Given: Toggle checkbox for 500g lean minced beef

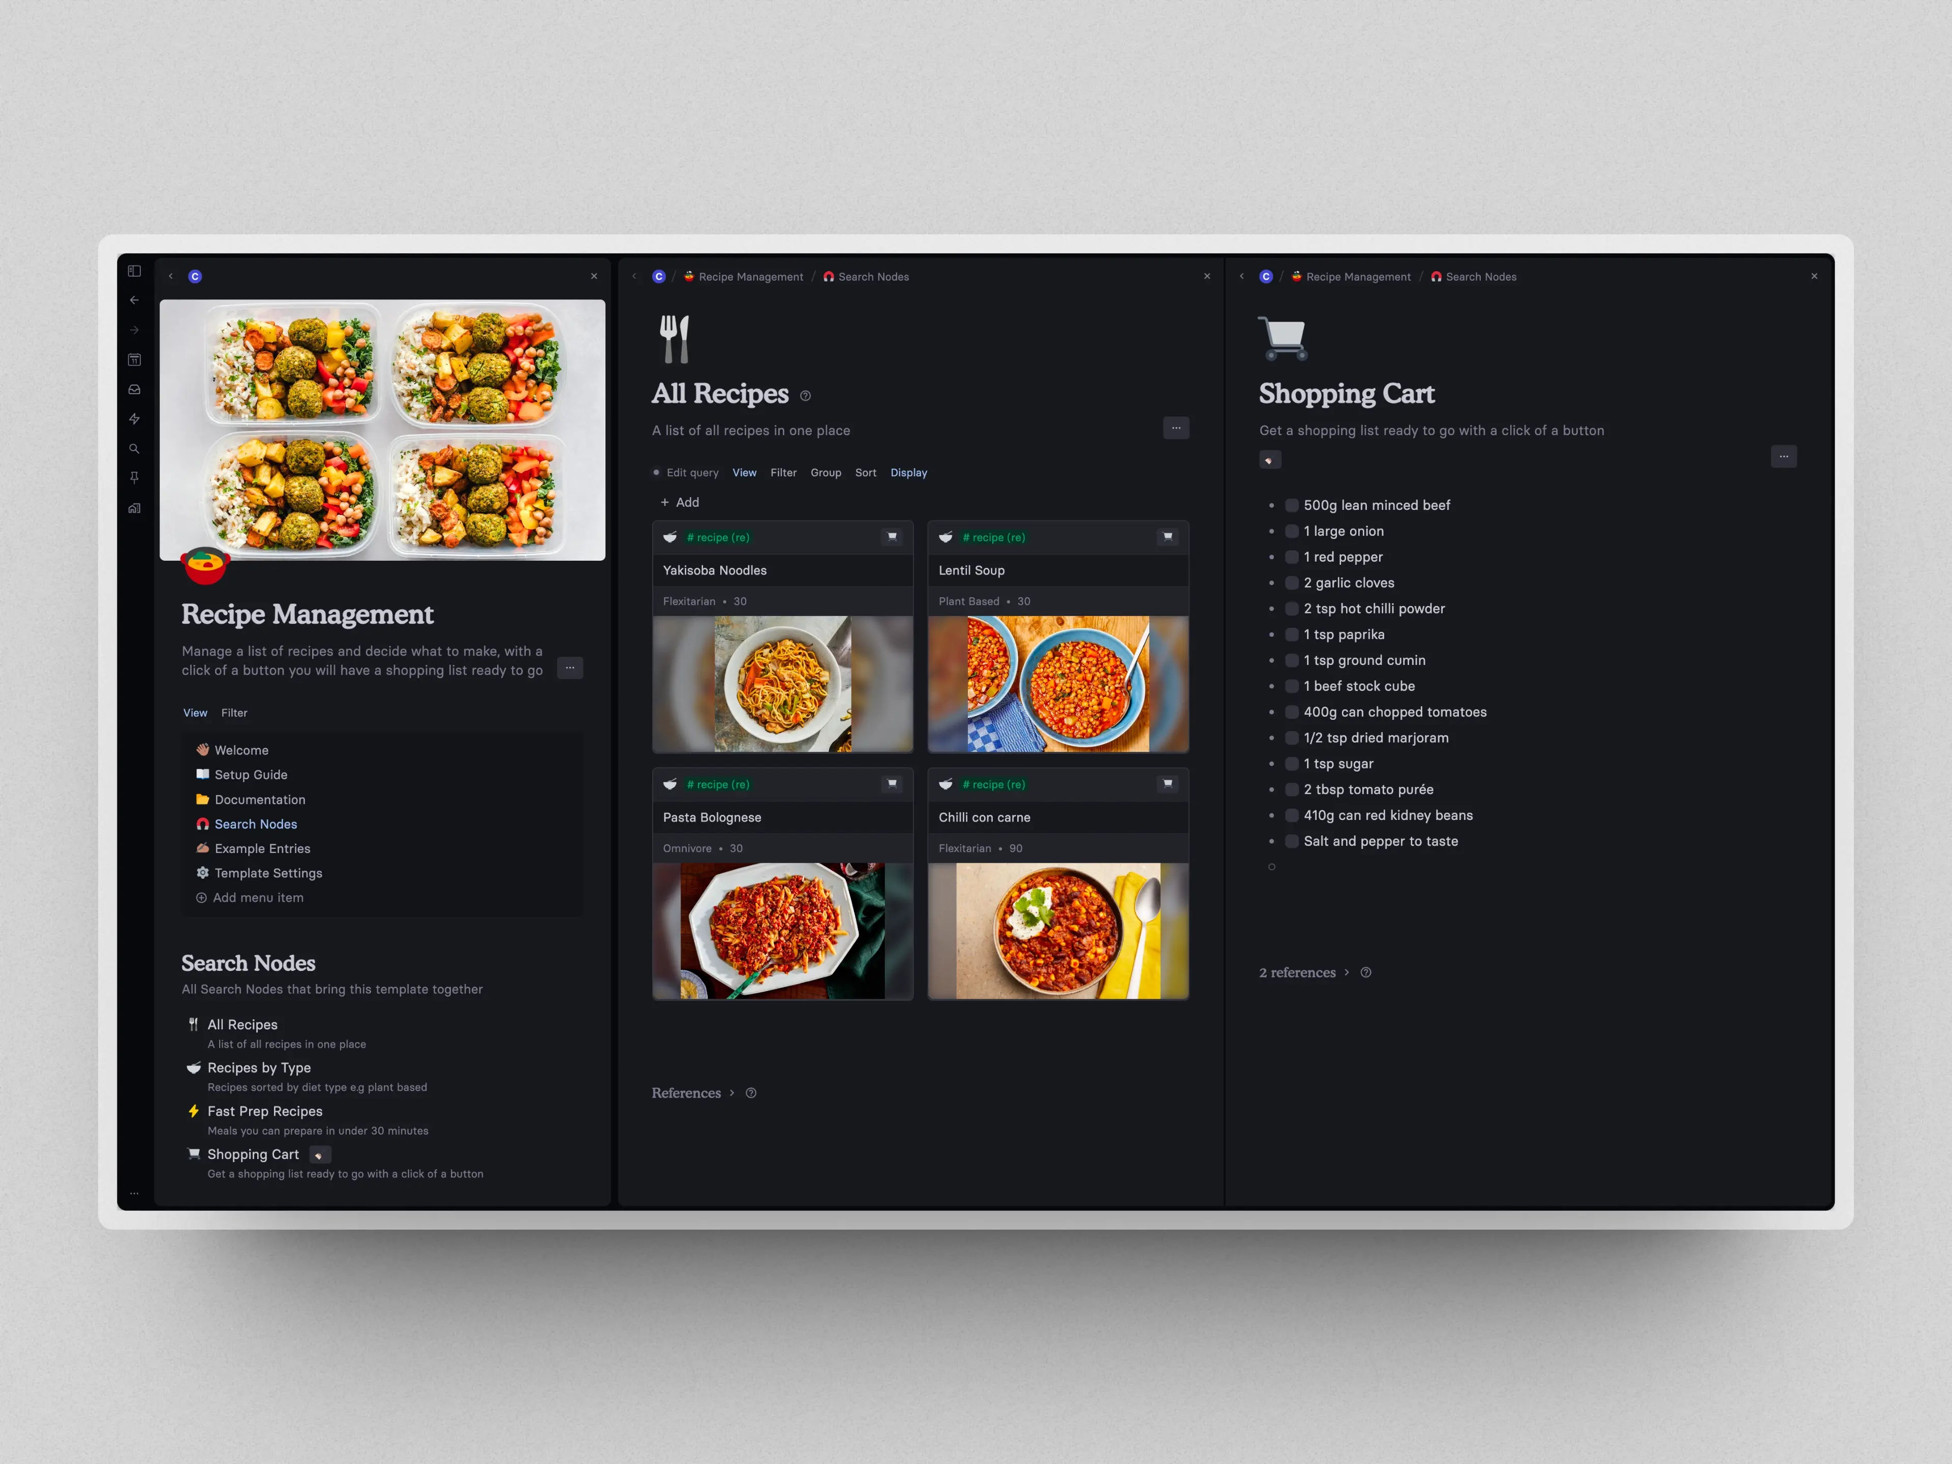Looking at the screenshot, I should (x=1291, y=504).
